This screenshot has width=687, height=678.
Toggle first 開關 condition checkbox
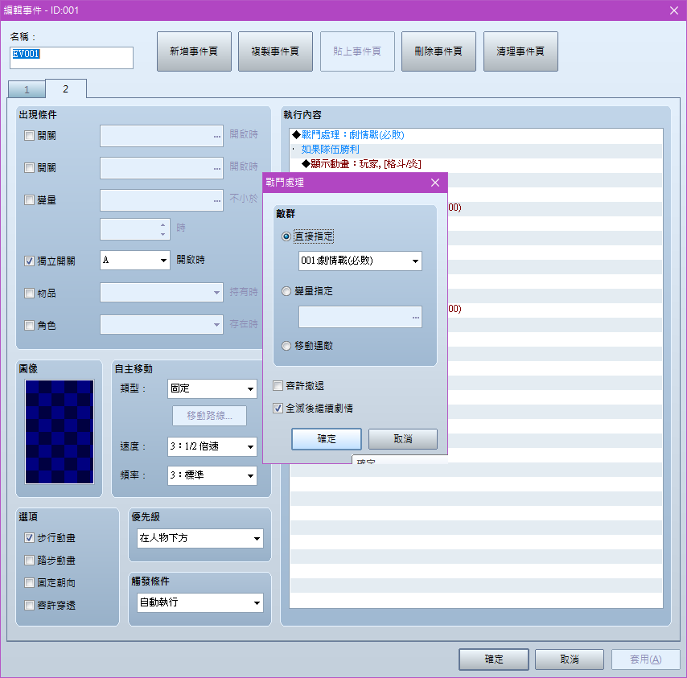tap(29, 136)
